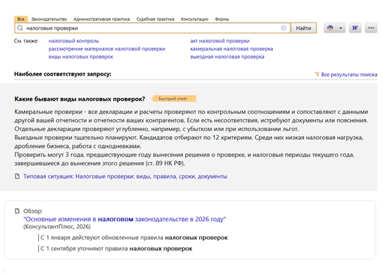Show Все результаты поиска
Image resolution: width=383 pixels, height=273 pixels.
[349, 74]
